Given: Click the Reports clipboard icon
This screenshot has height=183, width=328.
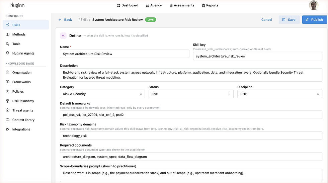Looking at the screenshot, I should tap(203, 5).
